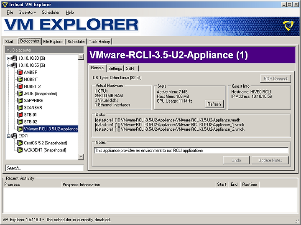Click the Undo notes button

(x=236, y=160)
